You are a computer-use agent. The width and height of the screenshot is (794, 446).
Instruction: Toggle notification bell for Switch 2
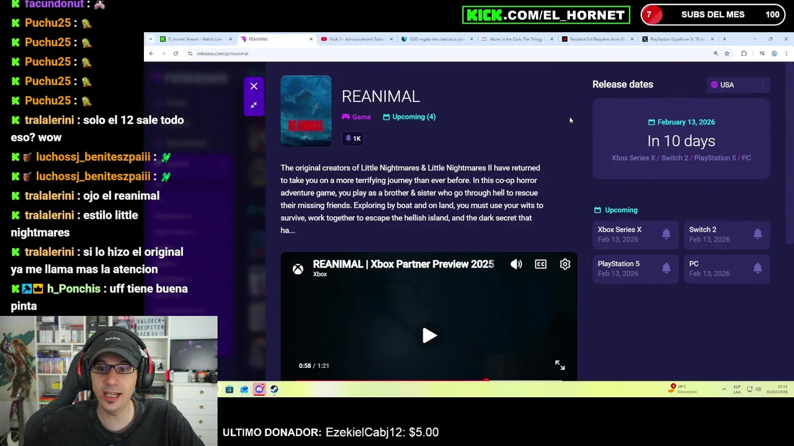point(757,234)
